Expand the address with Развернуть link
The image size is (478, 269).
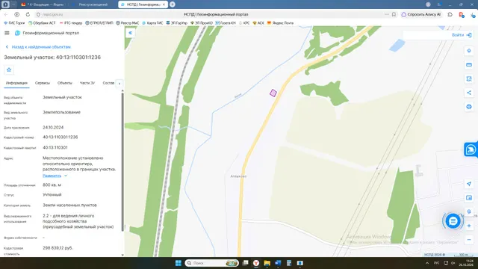point(52,176)
